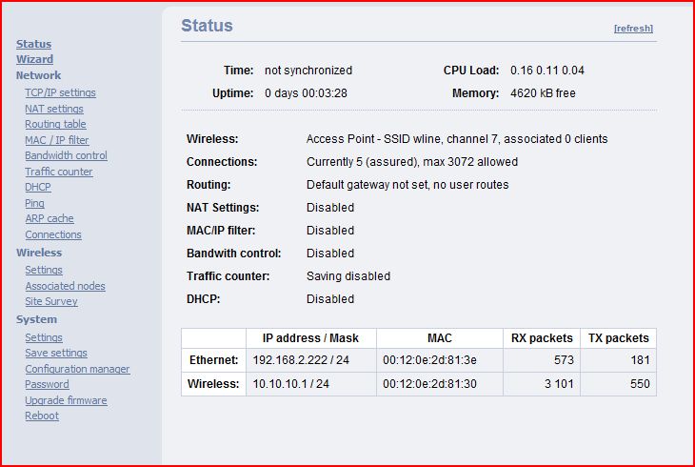Show active Connections list
The image size is (695, 467).
click(x=53, y=234)
